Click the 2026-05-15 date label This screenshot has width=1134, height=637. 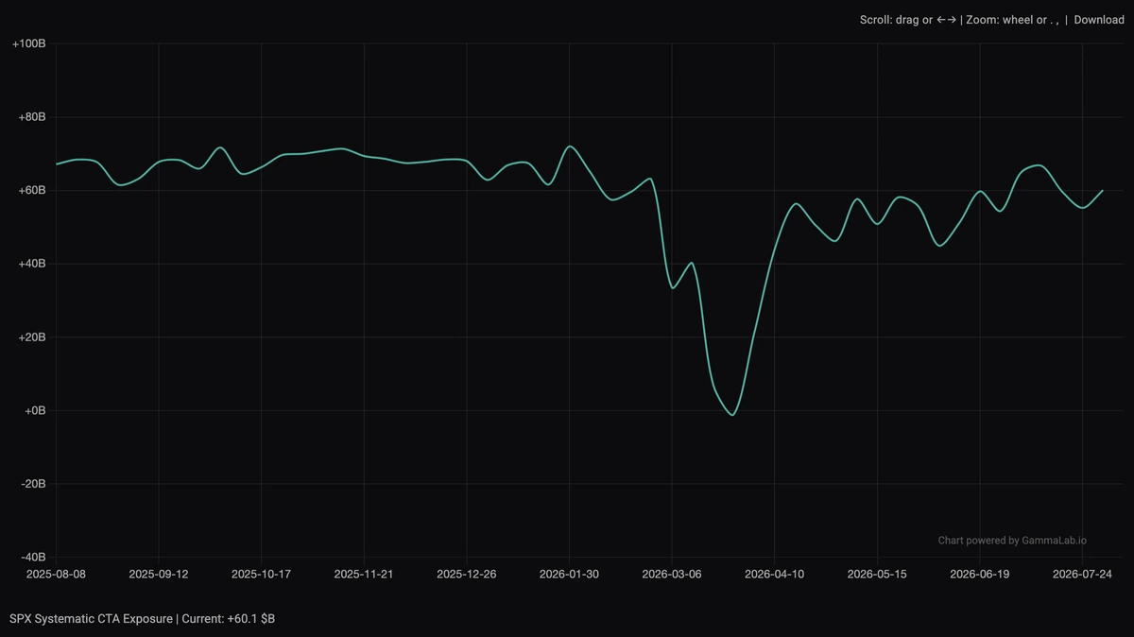tap(877, 574)
